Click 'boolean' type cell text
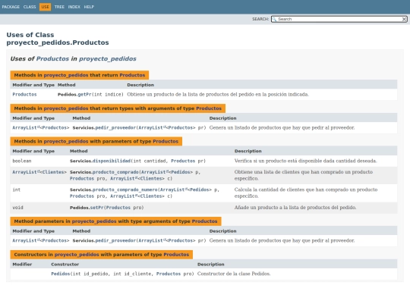The image size is (410, 307). (22, 161)
